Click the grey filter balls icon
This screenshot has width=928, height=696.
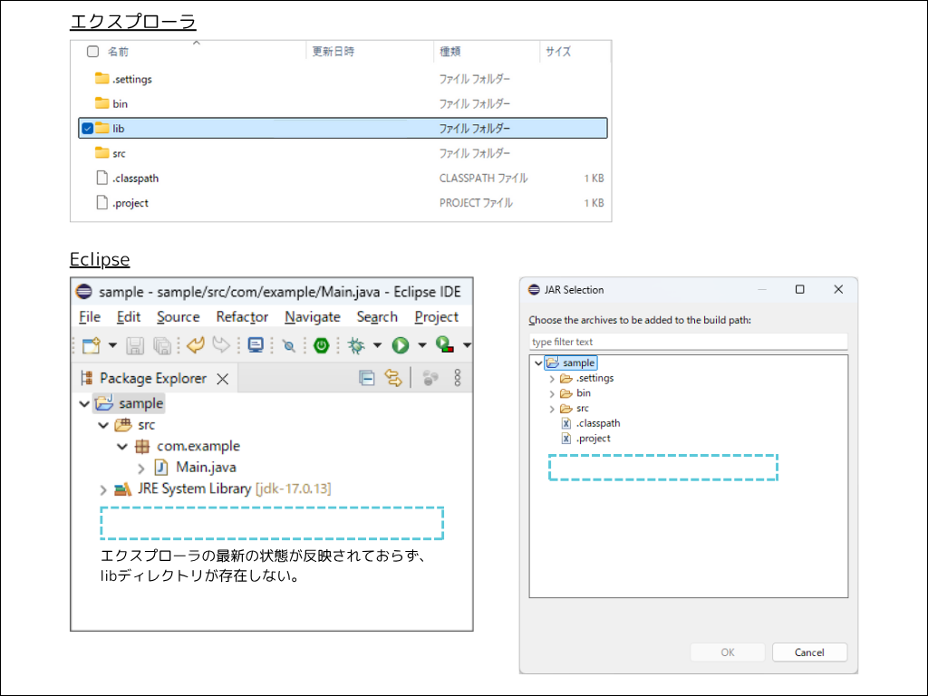point(430,378)
